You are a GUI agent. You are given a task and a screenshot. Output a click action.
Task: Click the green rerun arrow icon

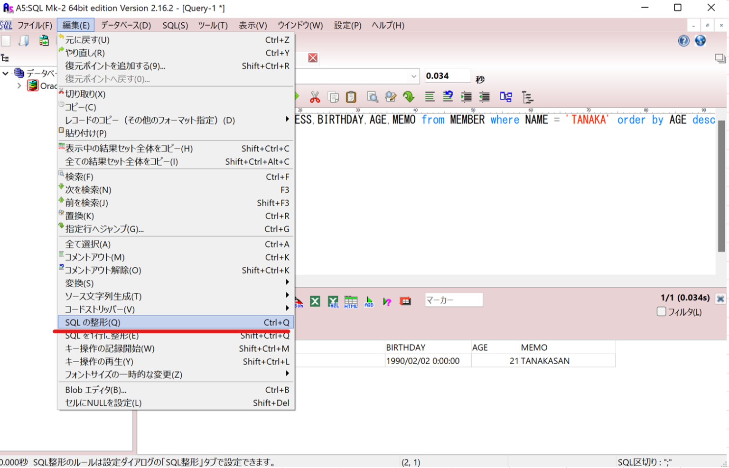click(x=410, y=96)
